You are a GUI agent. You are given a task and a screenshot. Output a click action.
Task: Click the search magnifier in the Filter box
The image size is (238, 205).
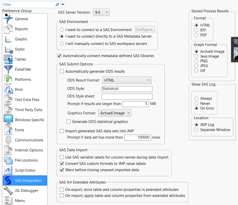pyautogui.click(x=57, y=4)
